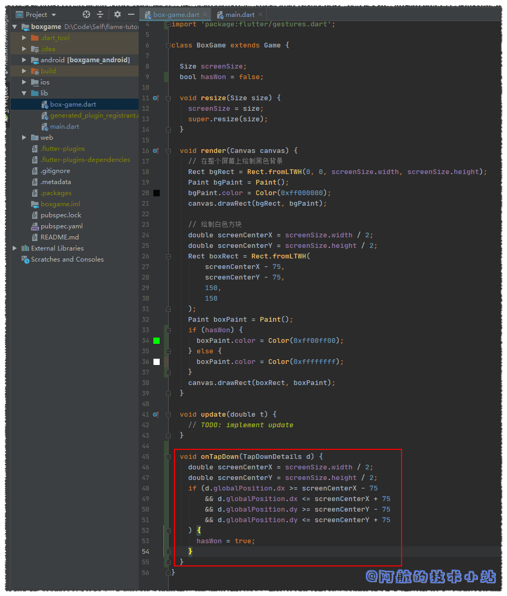Hide the Project panel with the minimize icon
This screenshot has height=596, width=507.
tap(131, 14)
